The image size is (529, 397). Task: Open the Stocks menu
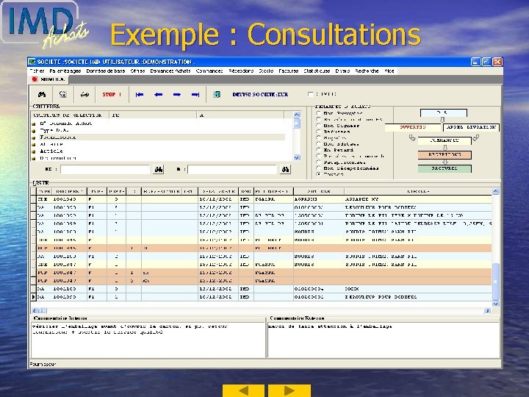tap(266, 71)
